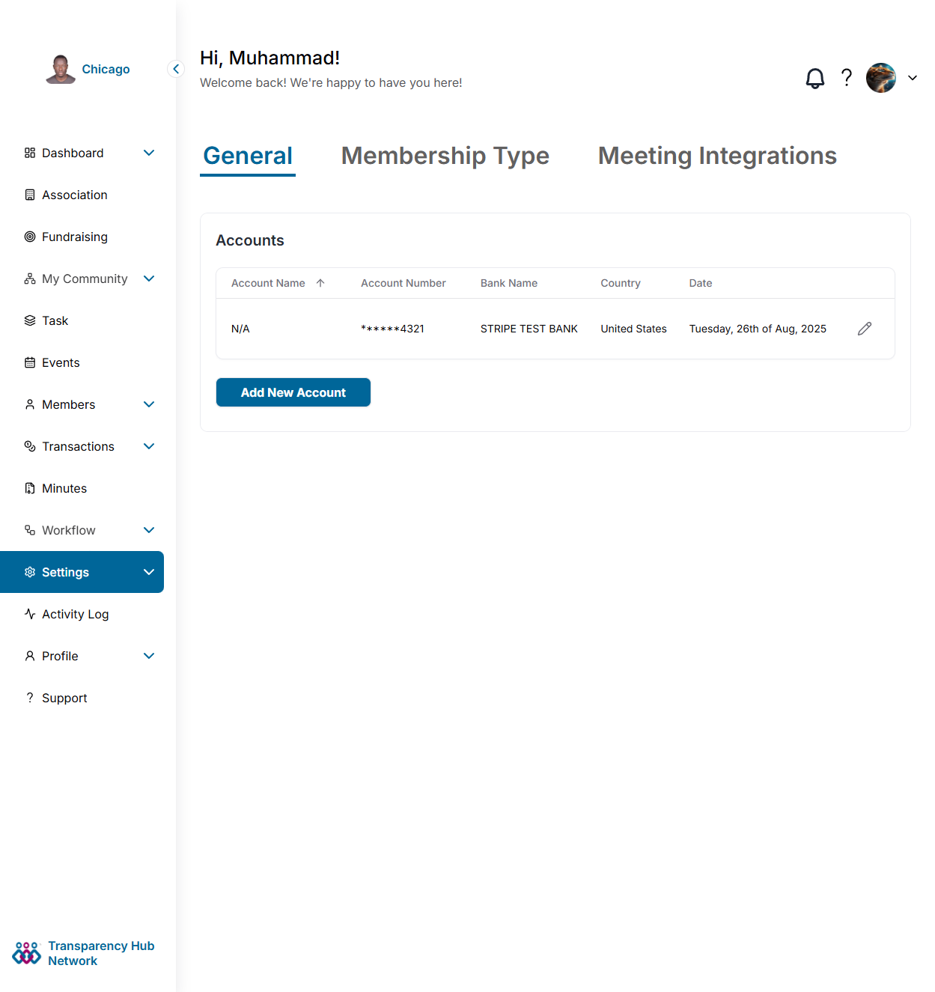This screenshot has width=935, height=992.
Task: Click the Task sidebar icon
Action: pos(28,320)
